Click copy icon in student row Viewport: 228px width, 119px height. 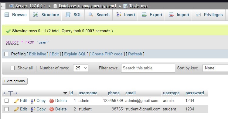click(x=33, y=109)
